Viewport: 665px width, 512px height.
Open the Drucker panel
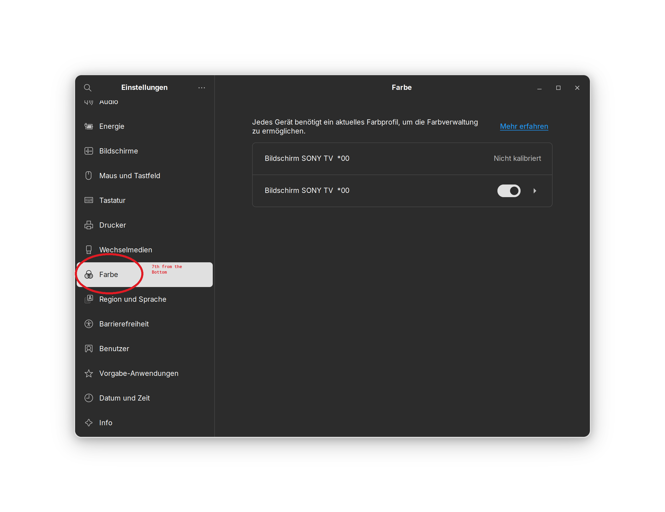(x=145, y=225)
